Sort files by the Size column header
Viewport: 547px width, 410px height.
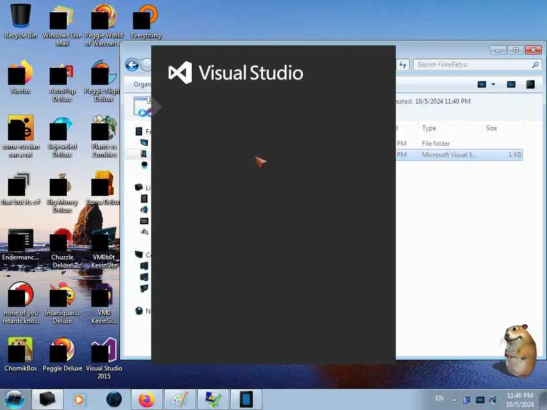504,128
